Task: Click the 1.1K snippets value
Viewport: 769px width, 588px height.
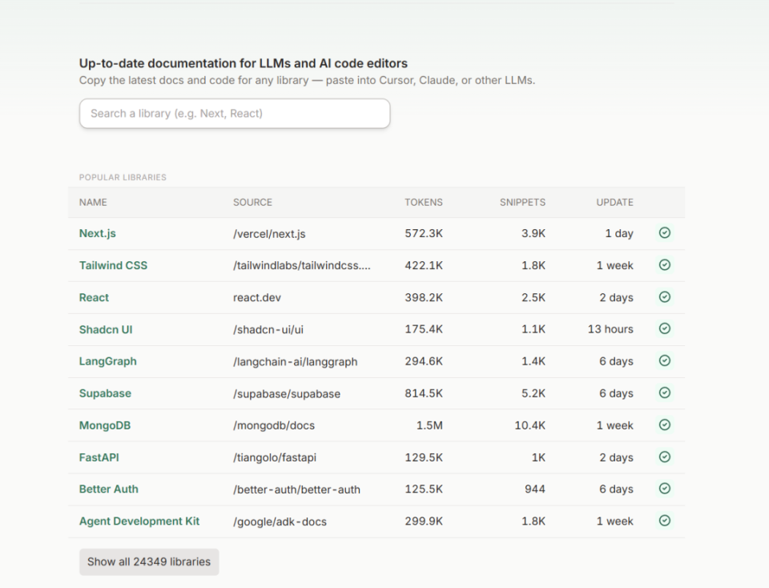Action: 533,329
